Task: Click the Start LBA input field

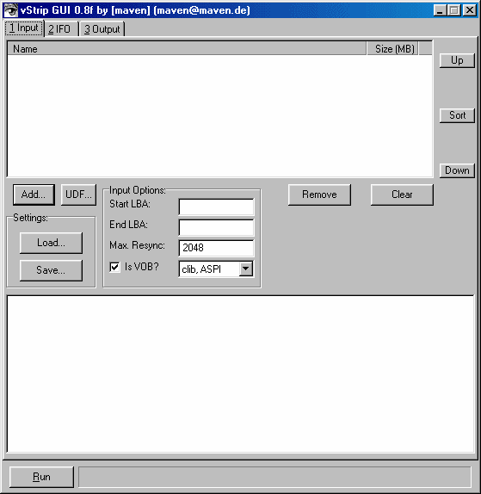Action: (x=216, y=207)
